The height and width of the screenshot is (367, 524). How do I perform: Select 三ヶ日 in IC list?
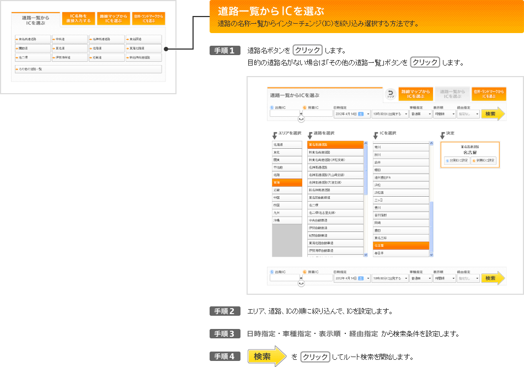tap(401, 200)
